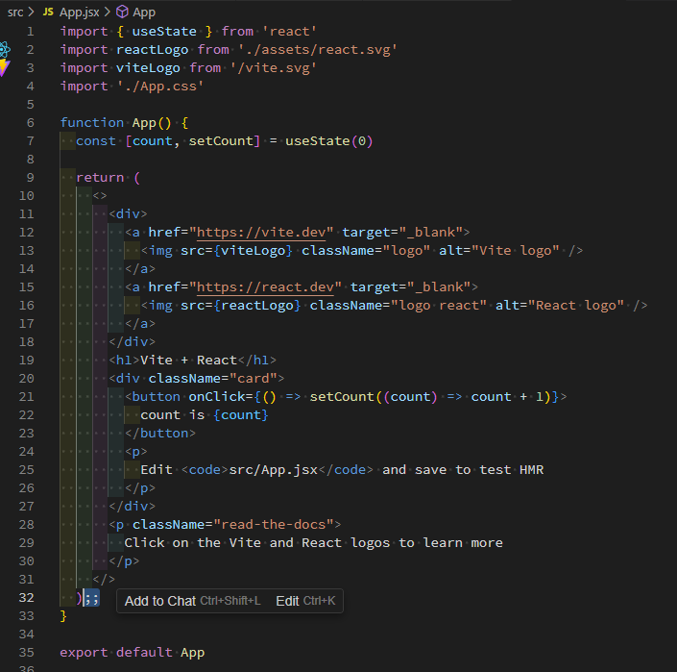The height and width of the screenshot is (672, 677).
Task: Expand the chevron after src breadcrumb
Action: (x=31, y=12)
